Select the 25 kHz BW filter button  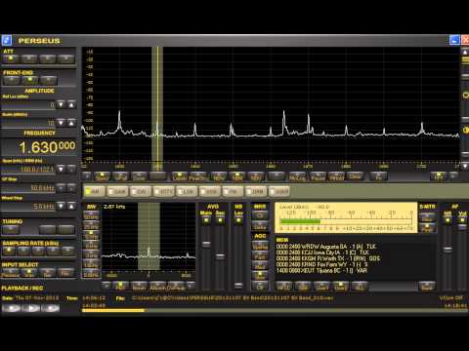(91, 225)
